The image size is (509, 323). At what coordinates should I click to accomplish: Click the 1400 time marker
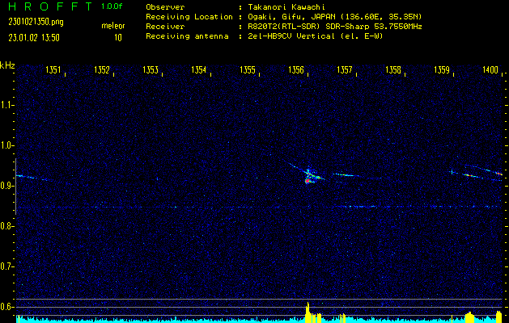pos(490,69)
